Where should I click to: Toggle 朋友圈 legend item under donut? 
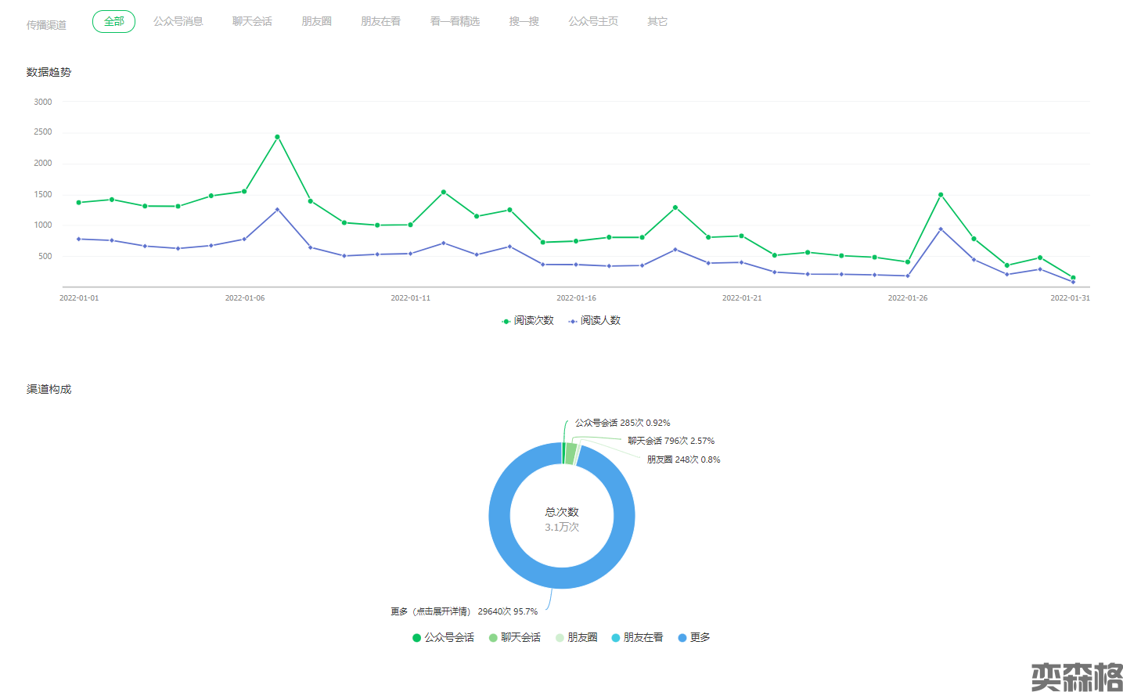click(x=577, y=638)
